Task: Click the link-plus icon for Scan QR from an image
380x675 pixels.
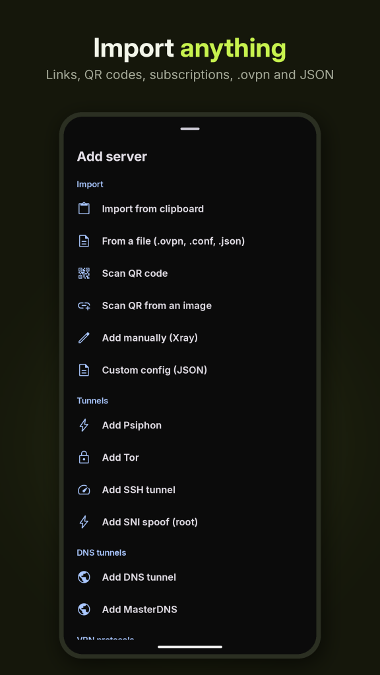Action: [x=84, y=306]
